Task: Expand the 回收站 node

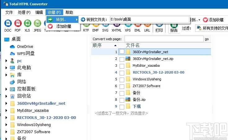Action: [x=6, y=96]
